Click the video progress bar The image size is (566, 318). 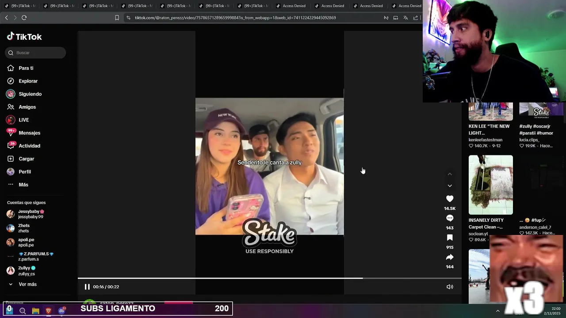[269, 278]
